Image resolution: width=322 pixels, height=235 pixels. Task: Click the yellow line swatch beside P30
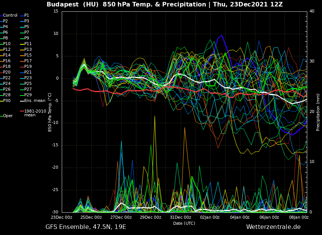1,101
